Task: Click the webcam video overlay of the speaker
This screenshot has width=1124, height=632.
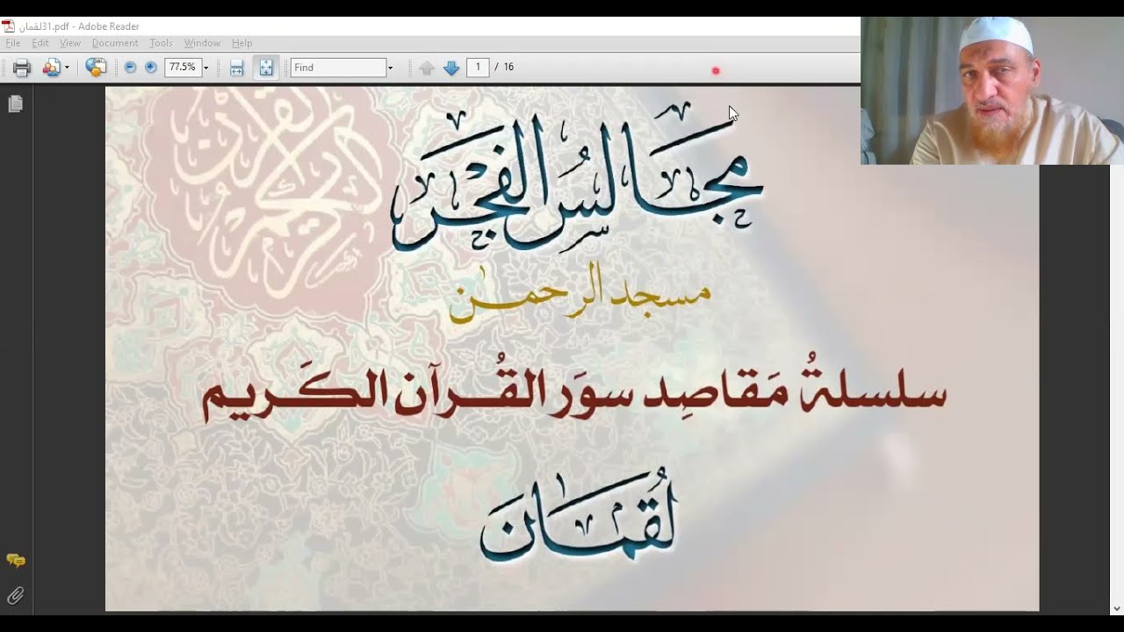Action: click(x=992, y=90)
